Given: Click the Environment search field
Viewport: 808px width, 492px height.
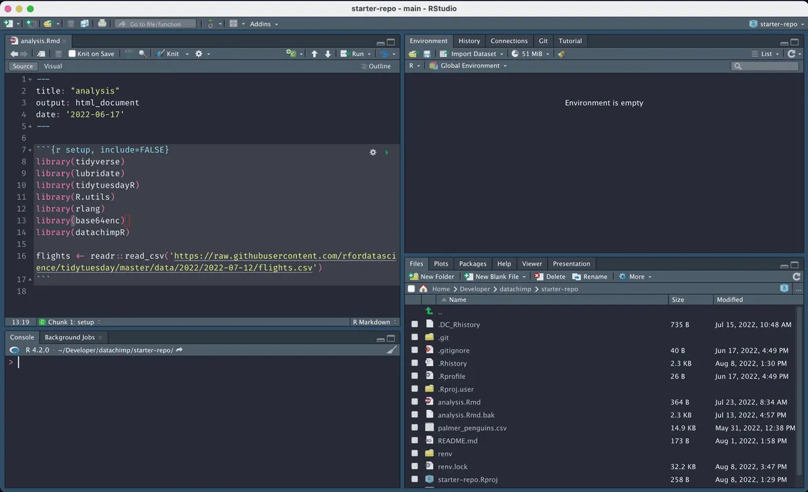Looking at the screenshot, I should click(x=765, y=66).
